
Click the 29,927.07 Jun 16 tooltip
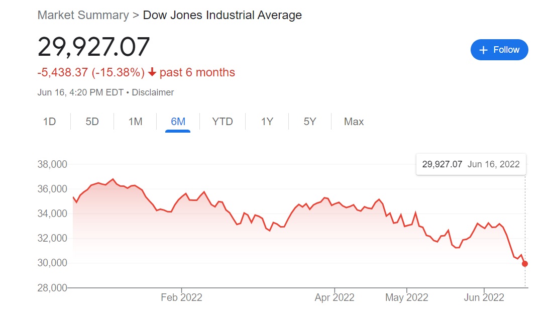[471, 164]
